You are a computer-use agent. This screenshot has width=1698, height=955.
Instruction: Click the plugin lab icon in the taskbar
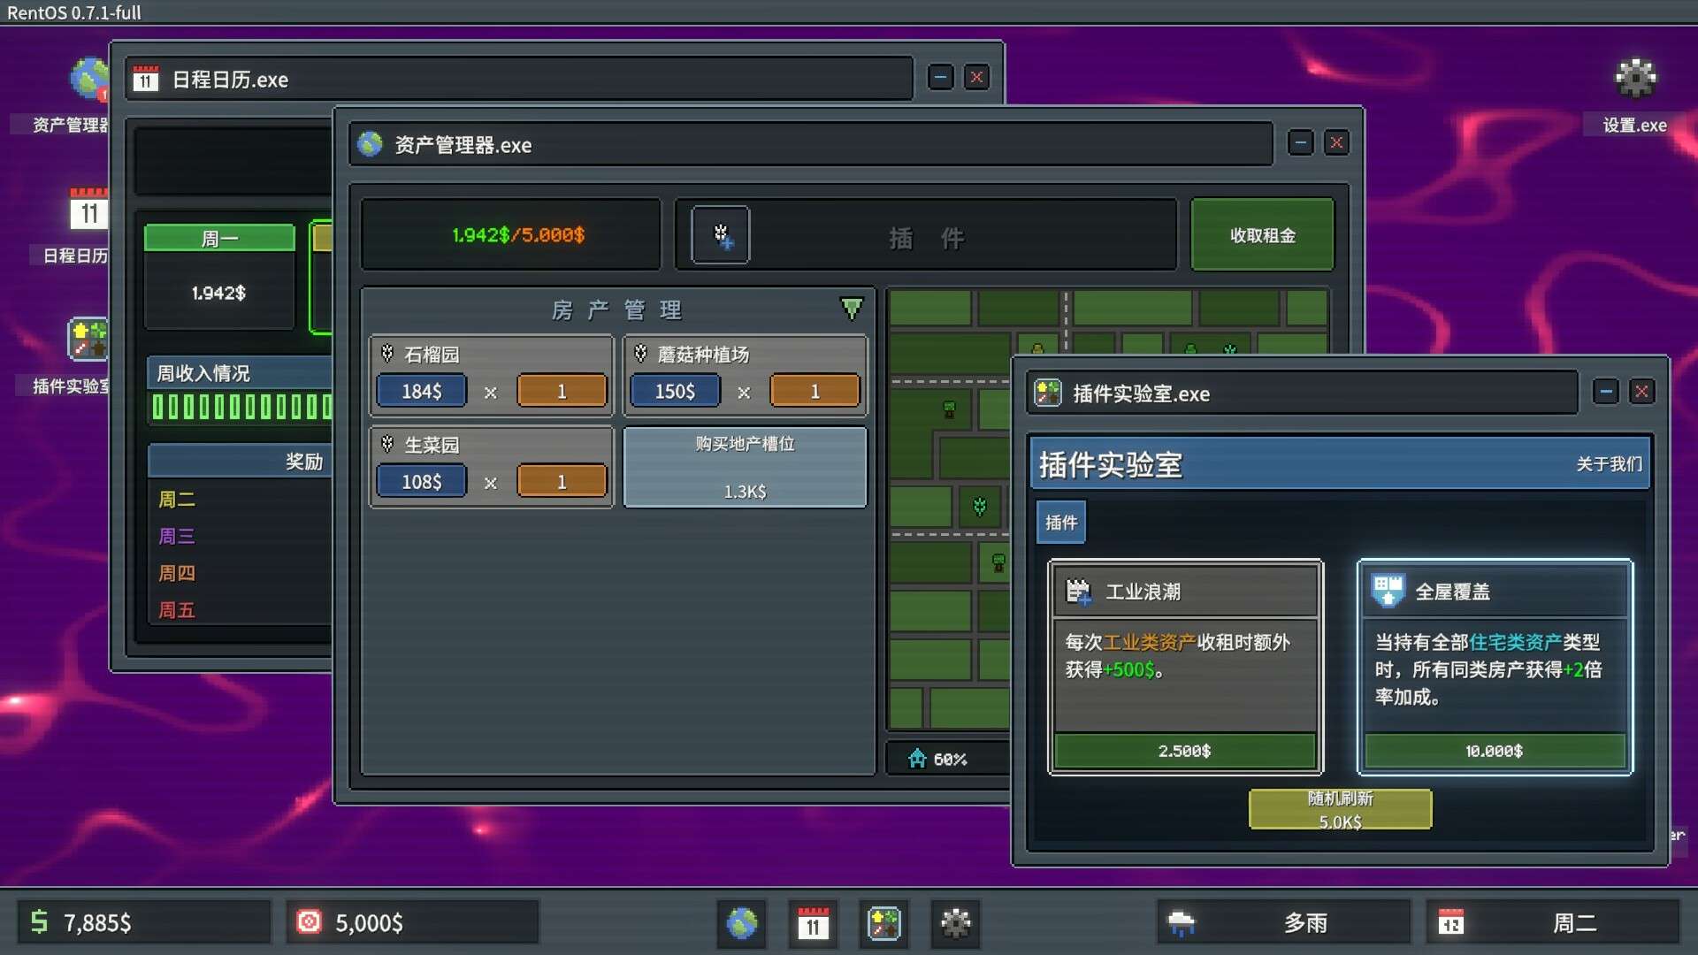click(883, 923)
